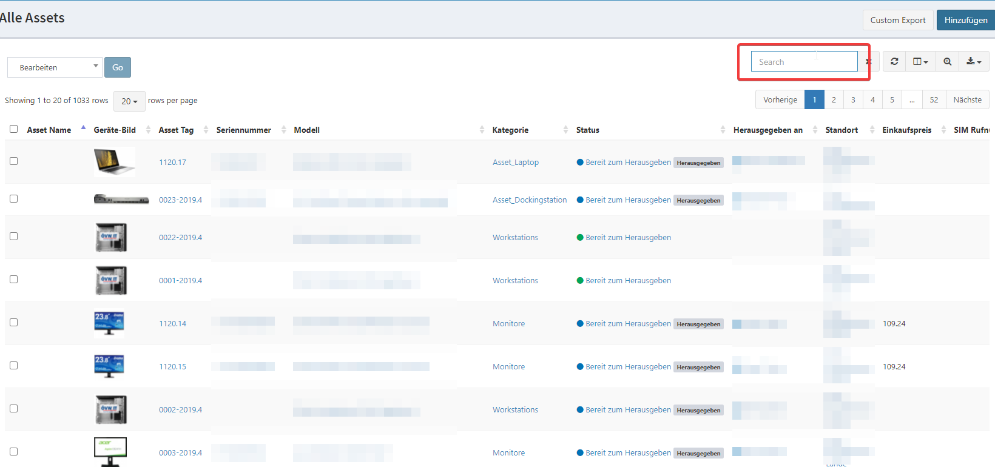Open the Asset_Laptop category link
Image resolution: width=995 pixels, height=467 pixels.
click(x=516, y=163)
